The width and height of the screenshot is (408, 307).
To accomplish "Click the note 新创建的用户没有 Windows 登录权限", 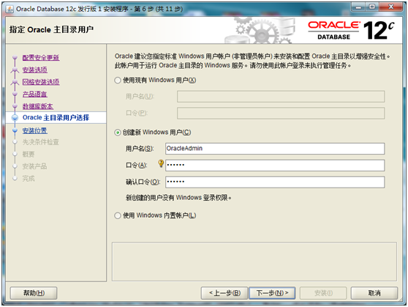I will tap(178, 198).
